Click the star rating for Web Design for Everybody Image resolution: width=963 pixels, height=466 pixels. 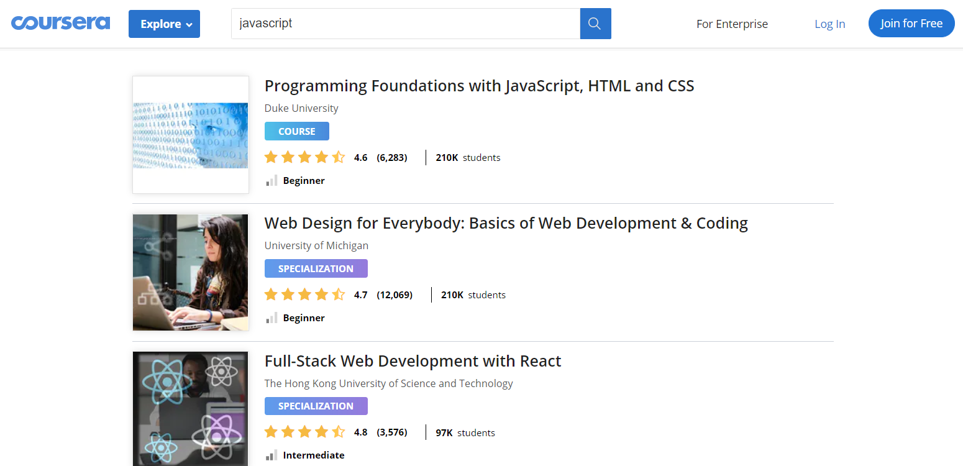304,295
